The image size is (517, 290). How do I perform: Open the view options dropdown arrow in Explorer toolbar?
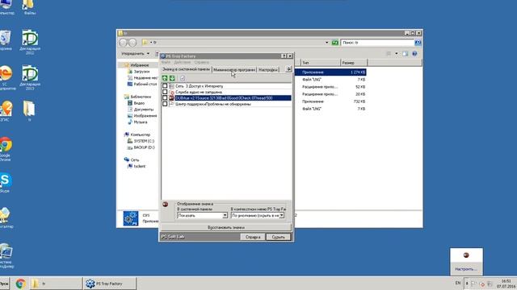tap(397, 54)
